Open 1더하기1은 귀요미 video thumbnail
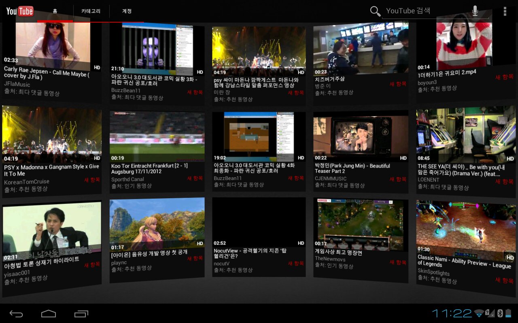Image resolution: width=518 pixels, height=323 pixels. (466, 41)
